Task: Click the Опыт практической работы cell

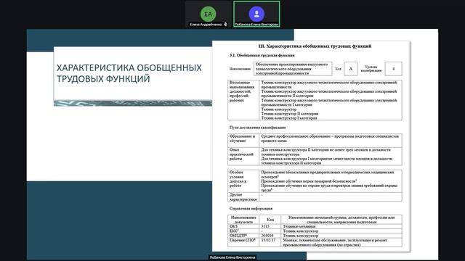Action: coord(243,157)
